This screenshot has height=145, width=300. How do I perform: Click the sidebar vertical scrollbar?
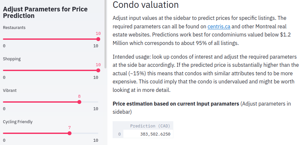[105, 33]
